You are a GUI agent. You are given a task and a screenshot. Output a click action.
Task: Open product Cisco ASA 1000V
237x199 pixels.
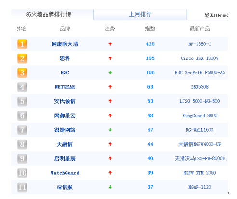[x=199, y=58]
